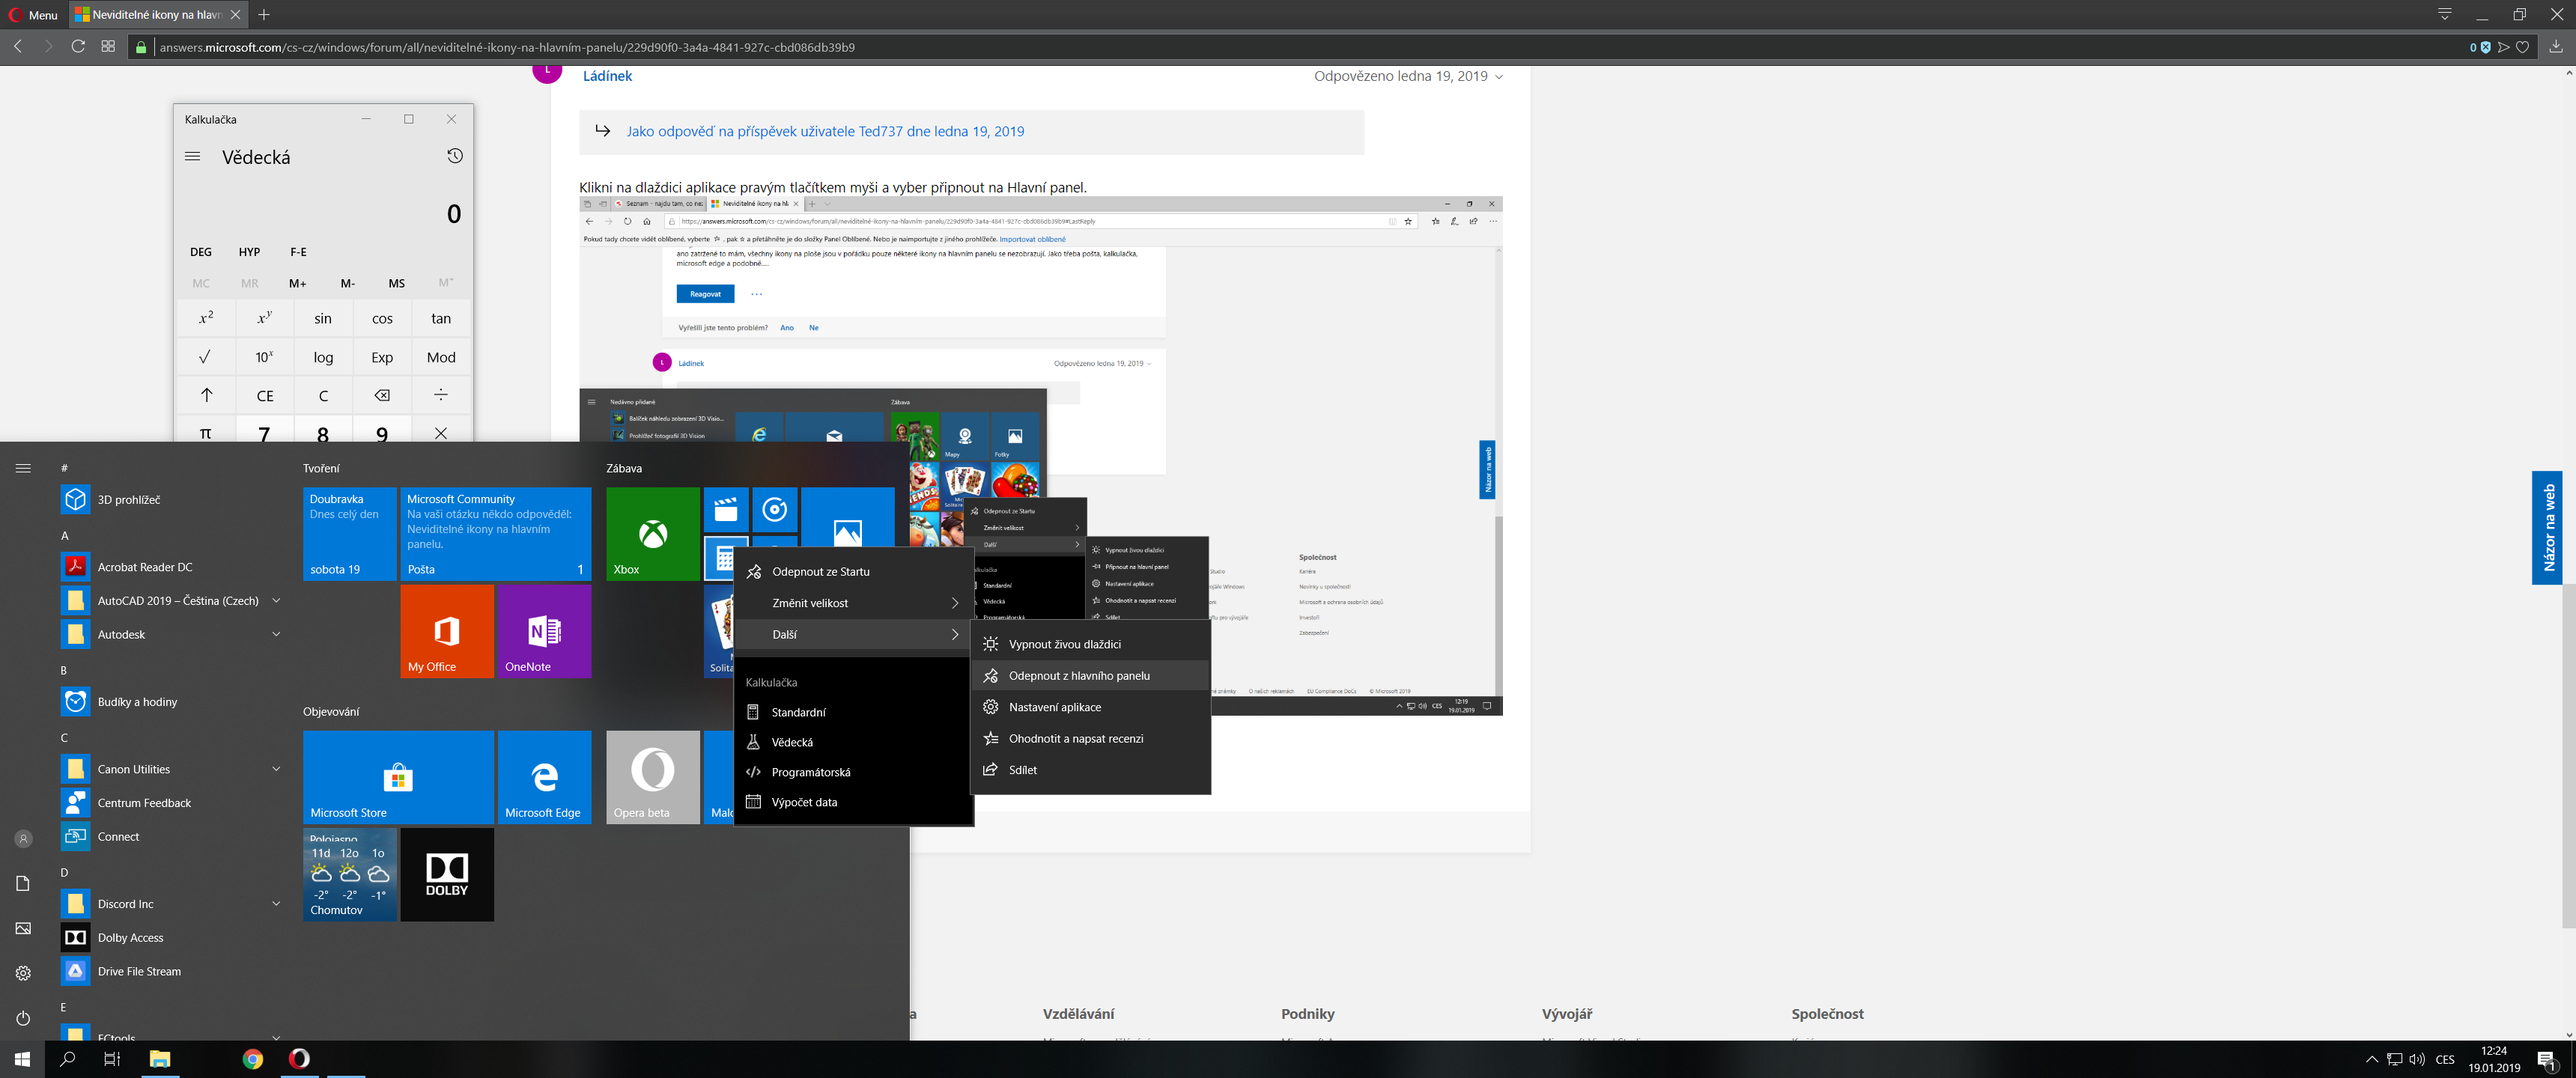Open the Ládínek author profile link
This screenshot has height=1078, width=2576.
(x=607, y=76)
